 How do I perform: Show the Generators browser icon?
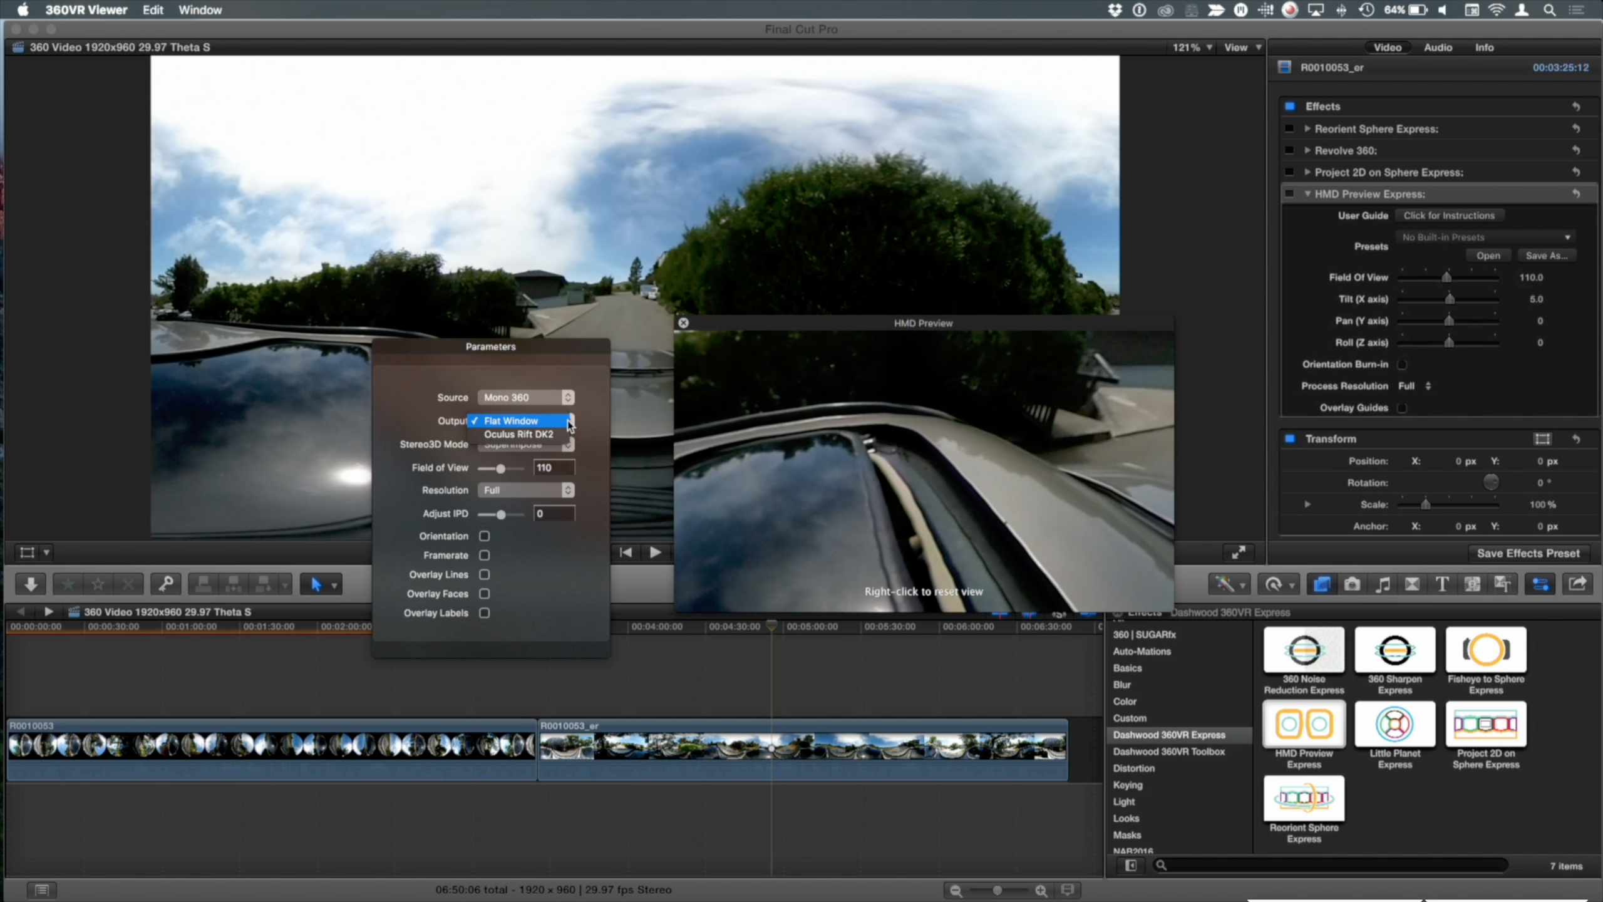click(x=1472, y=584)
